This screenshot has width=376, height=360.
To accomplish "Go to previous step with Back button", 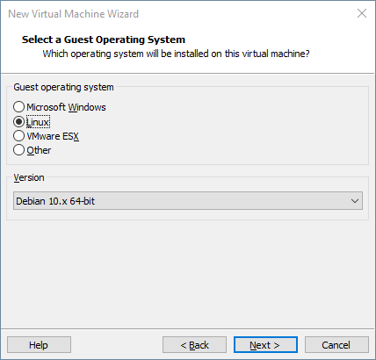I will [194, 345].
